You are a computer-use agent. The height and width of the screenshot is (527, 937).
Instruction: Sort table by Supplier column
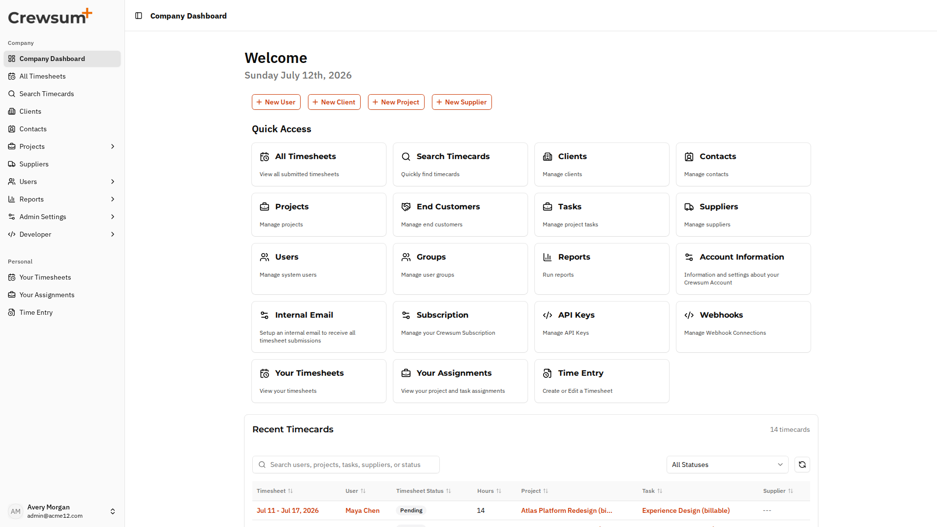[778, 491]
